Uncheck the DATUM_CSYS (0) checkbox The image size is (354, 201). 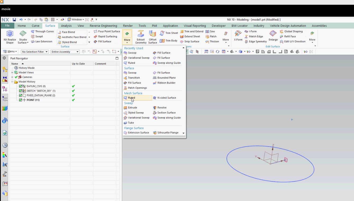21,86
